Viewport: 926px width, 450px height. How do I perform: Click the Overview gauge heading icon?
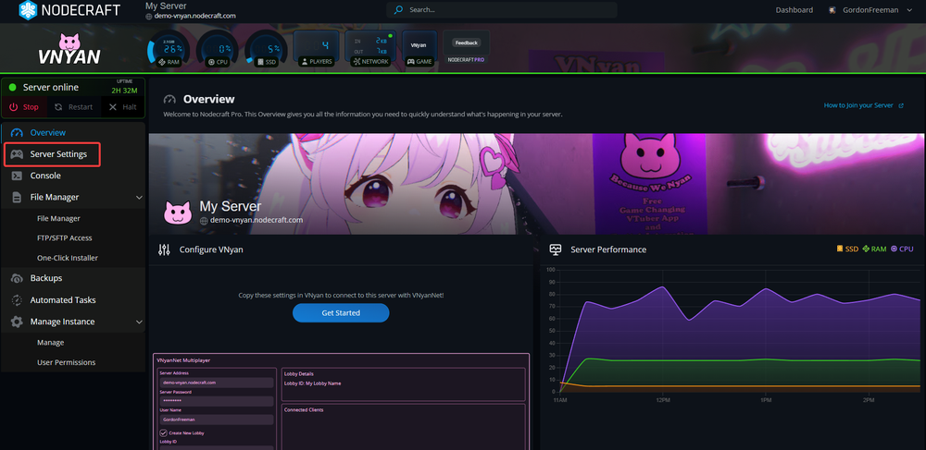tap(170, 99)
